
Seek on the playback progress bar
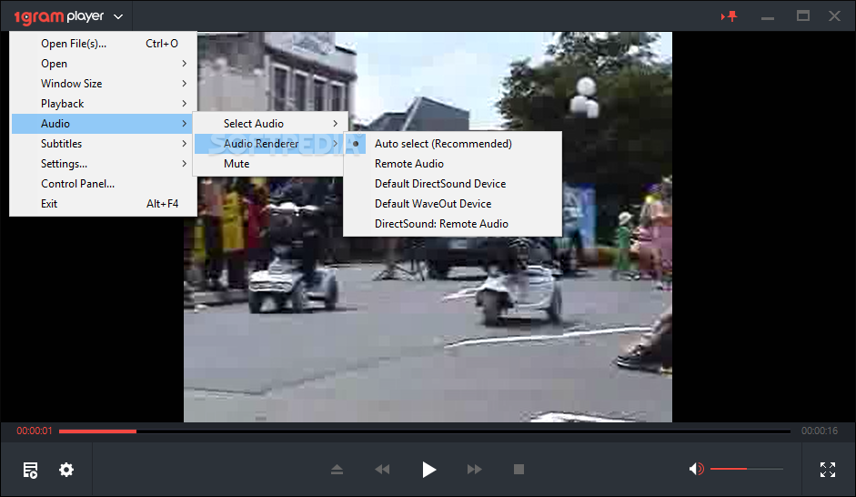(424, 431)
